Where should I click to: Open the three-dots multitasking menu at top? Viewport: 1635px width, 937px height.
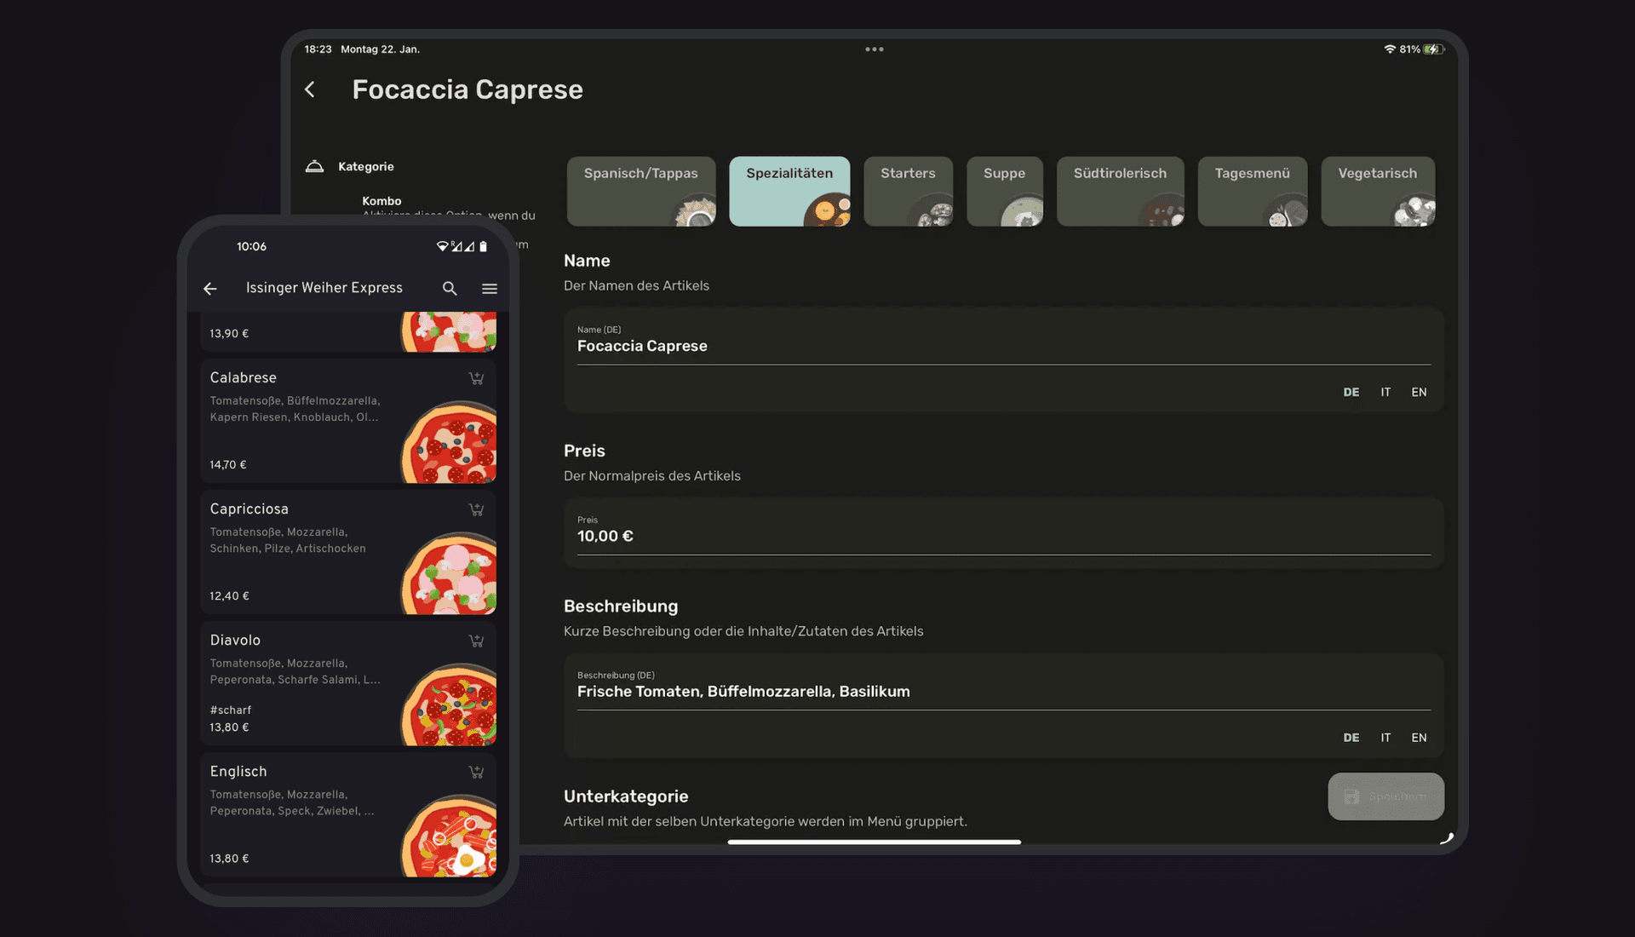coord(874,49)
